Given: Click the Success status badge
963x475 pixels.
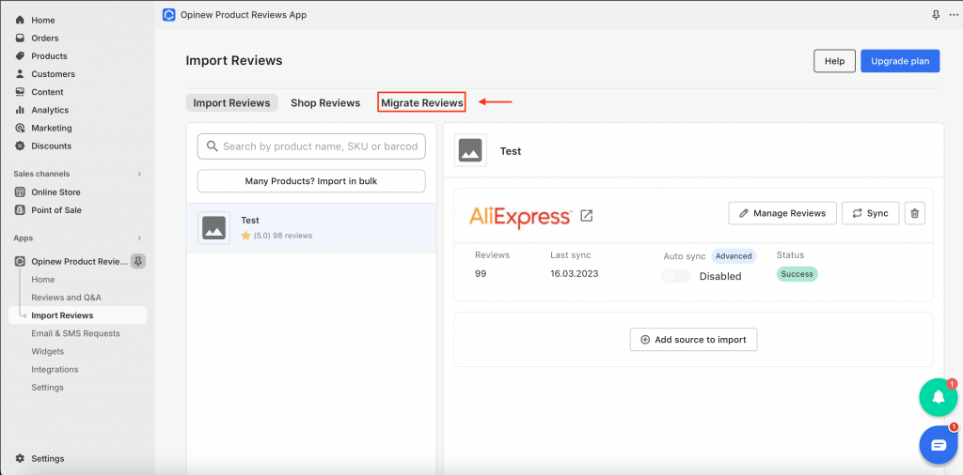Looking at the screenshot, I should tap(797, 274).
